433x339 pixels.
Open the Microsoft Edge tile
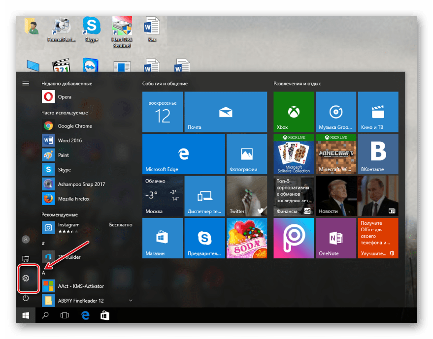click(183, 154)
